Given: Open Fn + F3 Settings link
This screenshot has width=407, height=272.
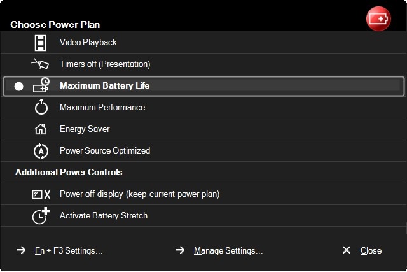Looking at the screenshot, I should click(69, 251).
